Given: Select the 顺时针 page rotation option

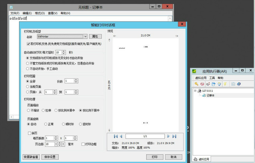Looking at the screenshot, I should click(x=63, y=124).
